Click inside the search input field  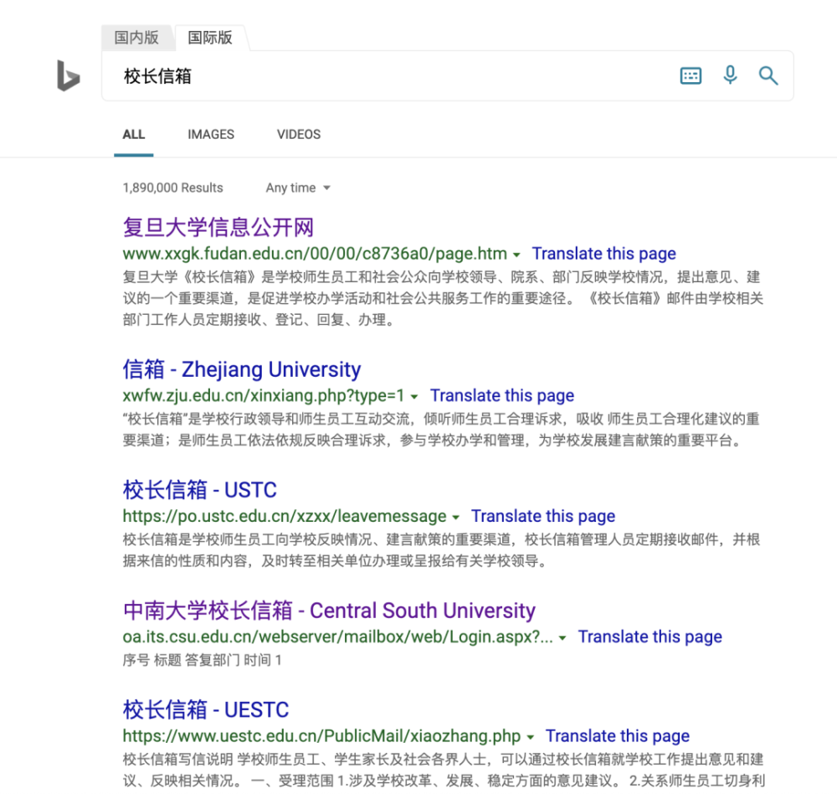tap(335, 75)
